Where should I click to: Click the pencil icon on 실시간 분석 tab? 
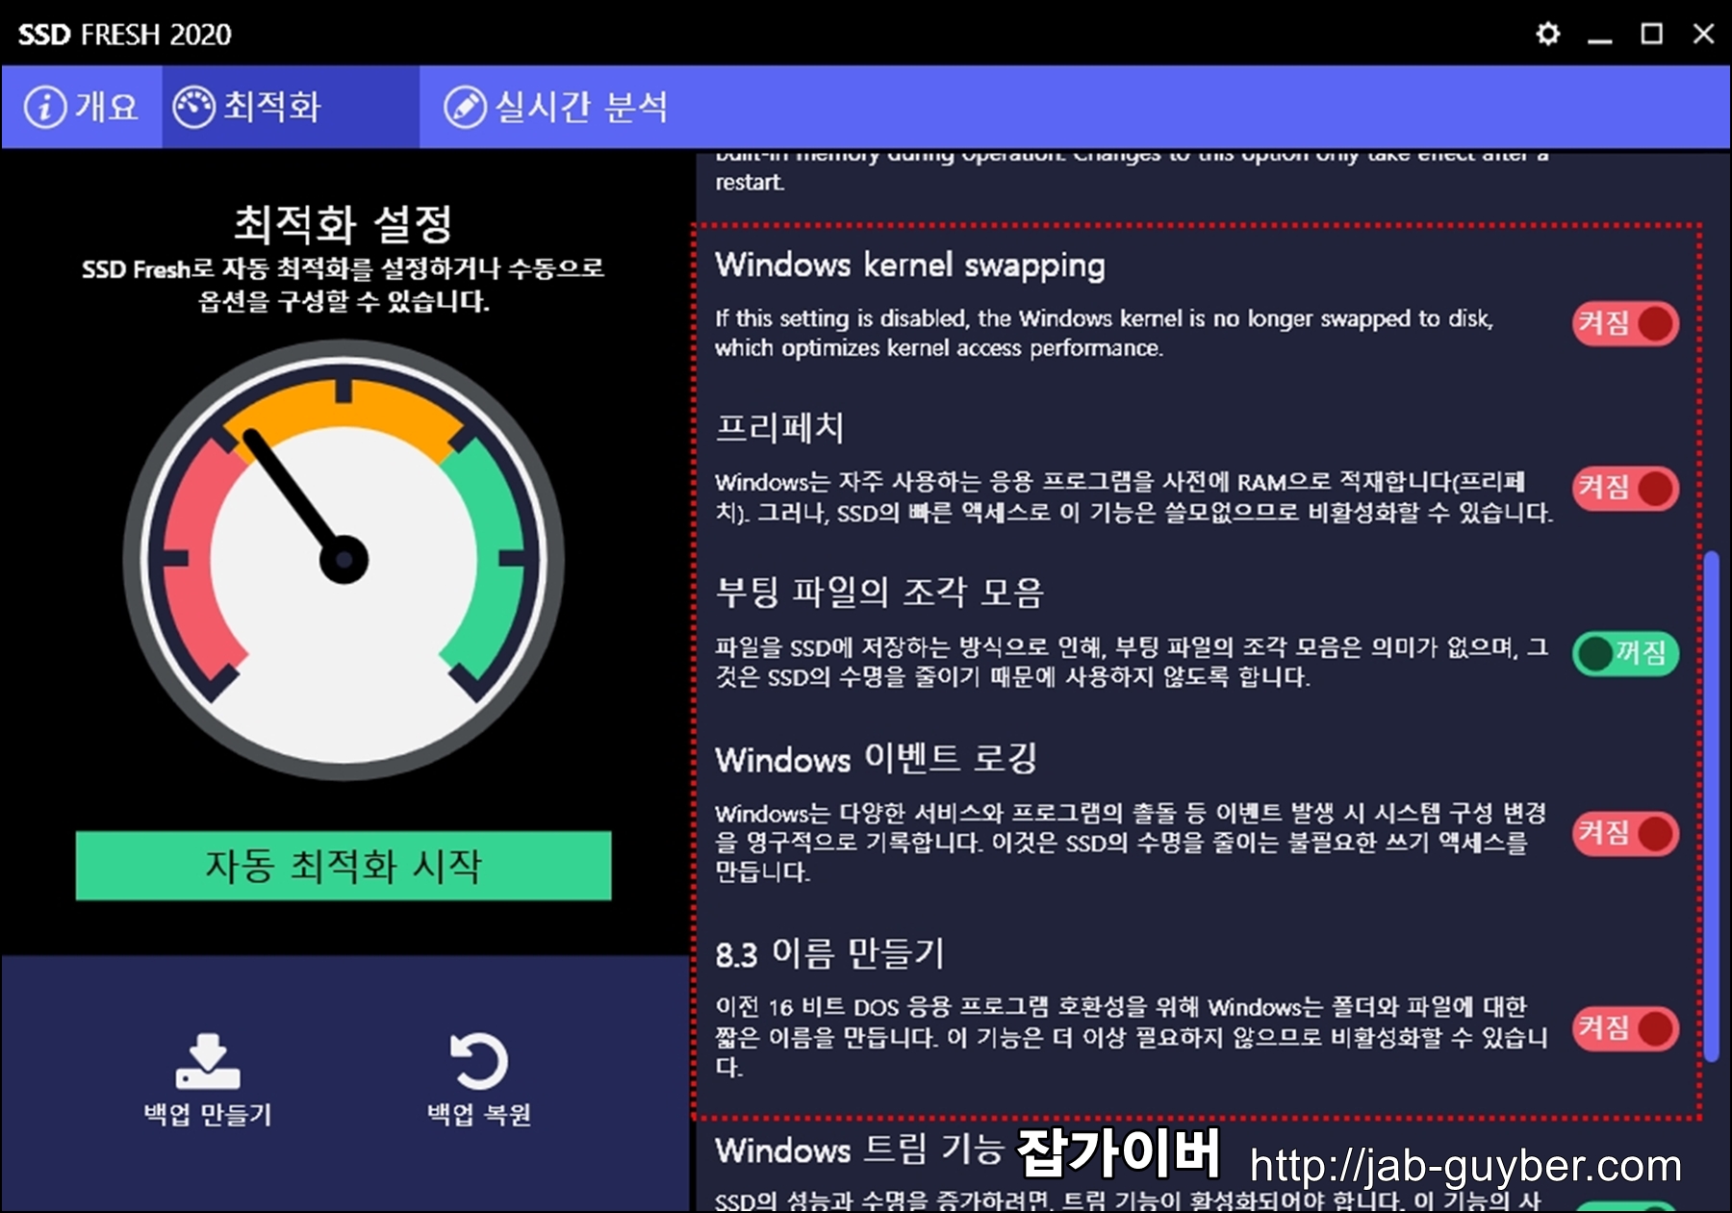point(465,107)
